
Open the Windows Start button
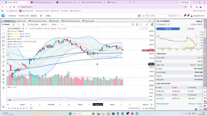(x=70, y=113)
